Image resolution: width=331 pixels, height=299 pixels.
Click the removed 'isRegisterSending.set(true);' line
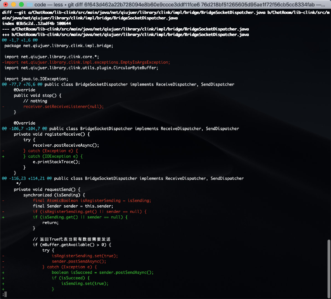click(85, 256)
